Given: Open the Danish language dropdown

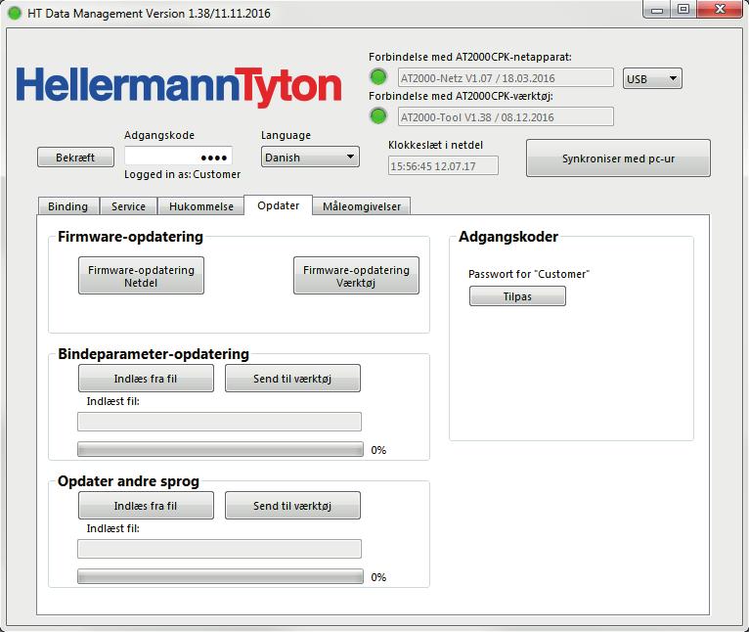Looking at the screenshot, I should (310, 157).
